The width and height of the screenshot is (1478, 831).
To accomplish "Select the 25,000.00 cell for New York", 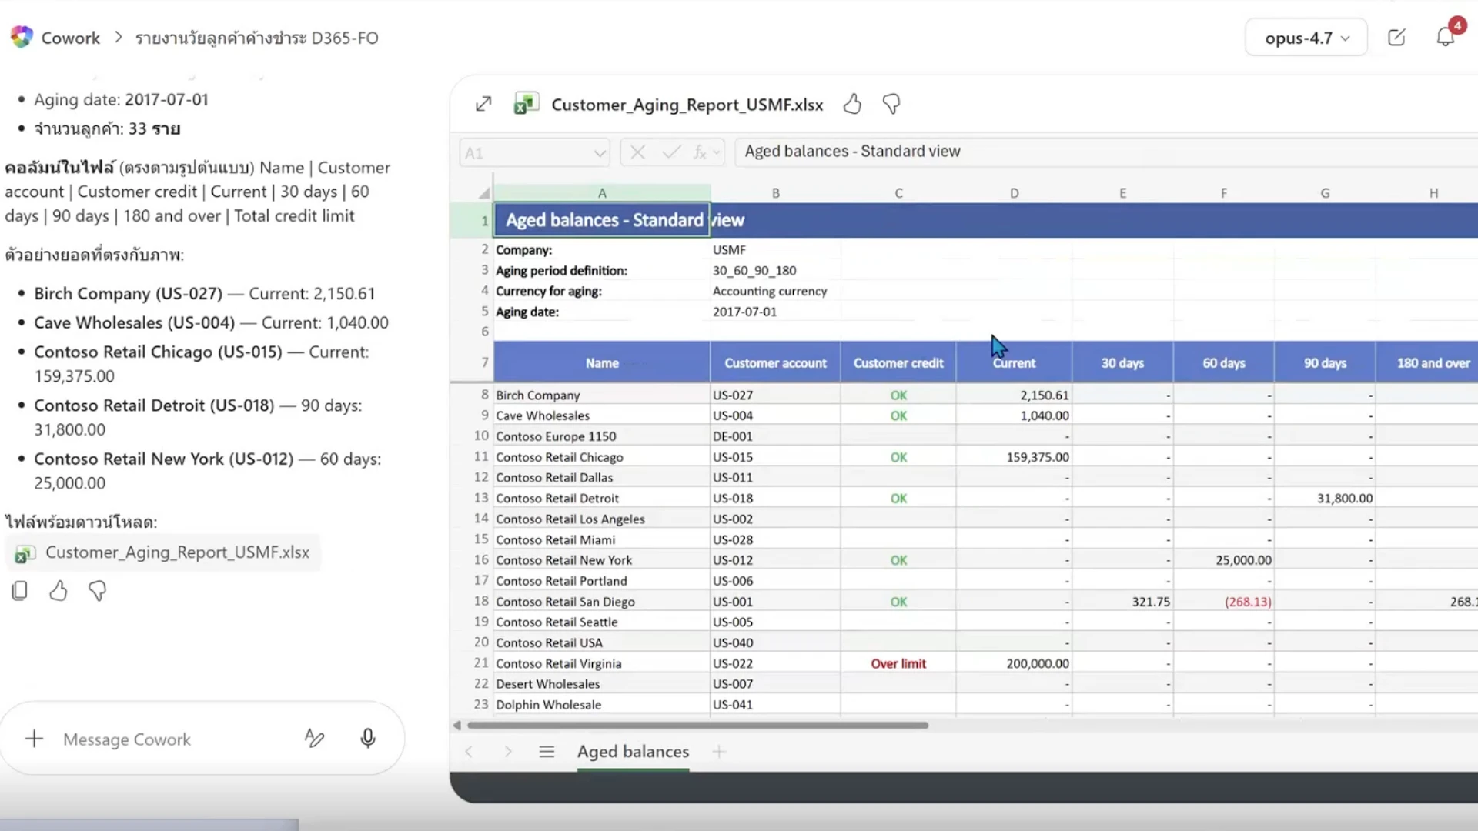I will pyautogui.click(x=1224, y=560).
